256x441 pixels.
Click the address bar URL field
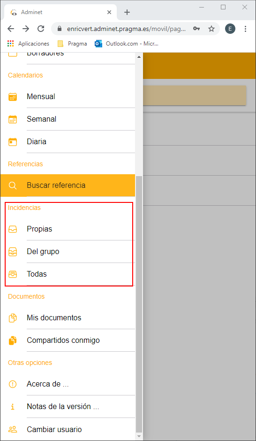pyautogui.click(x=126, y=28)
